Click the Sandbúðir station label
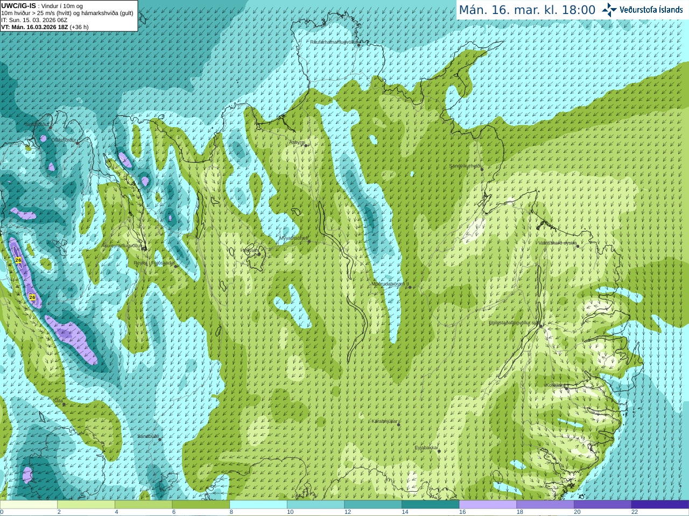The image size is (689, 516). click(x=149, y=436)
